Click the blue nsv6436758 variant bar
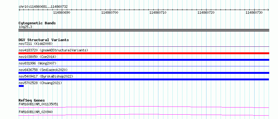The image size is (278, 119). pos(144,73)
